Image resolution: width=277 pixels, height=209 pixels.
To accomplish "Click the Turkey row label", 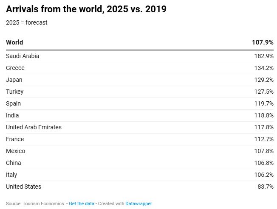I will pos(15,92).
